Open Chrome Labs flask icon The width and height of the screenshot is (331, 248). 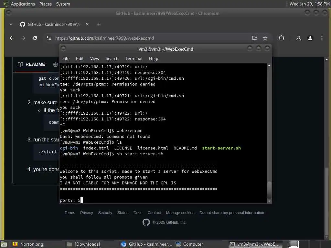298,38
